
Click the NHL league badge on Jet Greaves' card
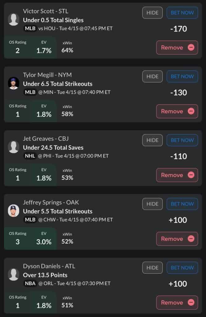pyautogui.click(x=30, y=156)
